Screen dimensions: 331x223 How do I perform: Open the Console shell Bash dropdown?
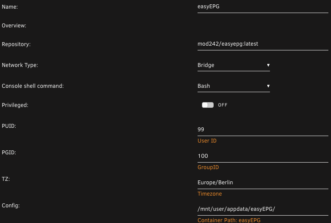pyautogui.click(x=233, y=86)
